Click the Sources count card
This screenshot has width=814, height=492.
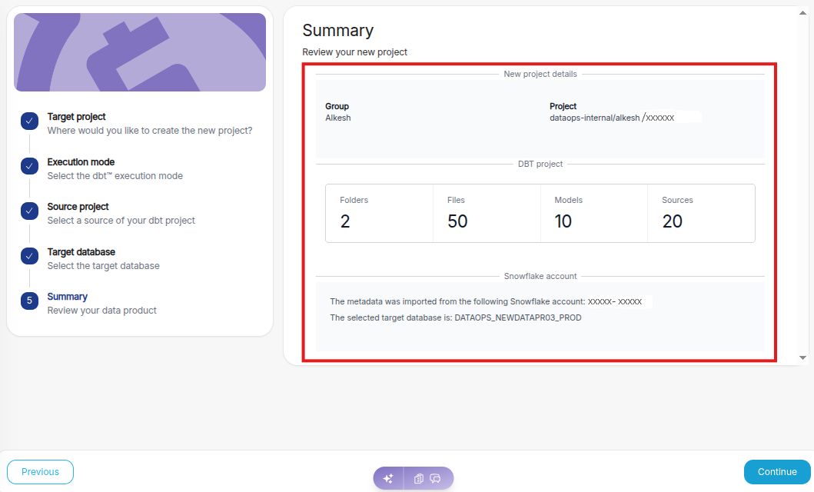tap(700, 213)
